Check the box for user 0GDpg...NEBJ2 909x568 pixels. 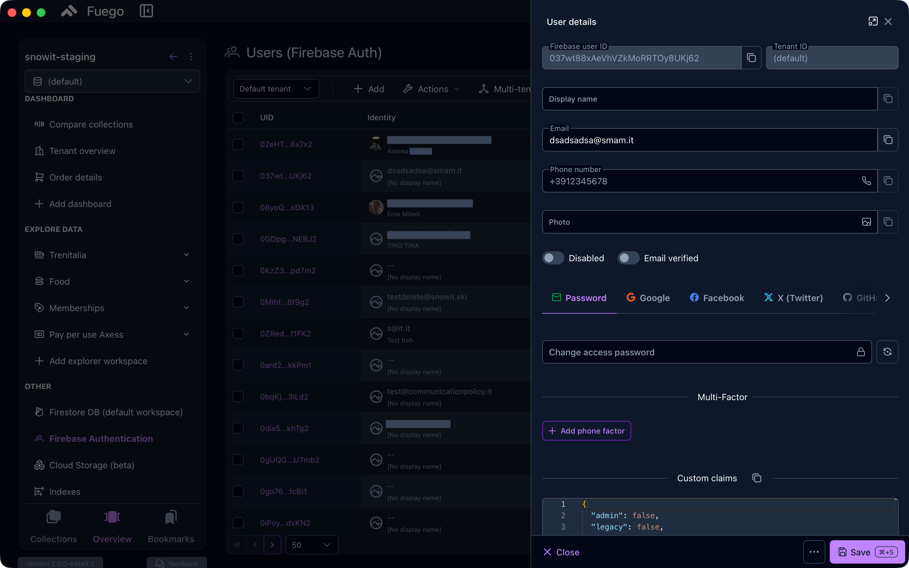(238, 239)
